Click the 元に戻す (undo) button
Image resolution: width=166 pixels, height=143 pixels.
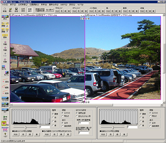click(x=50, y=10)
